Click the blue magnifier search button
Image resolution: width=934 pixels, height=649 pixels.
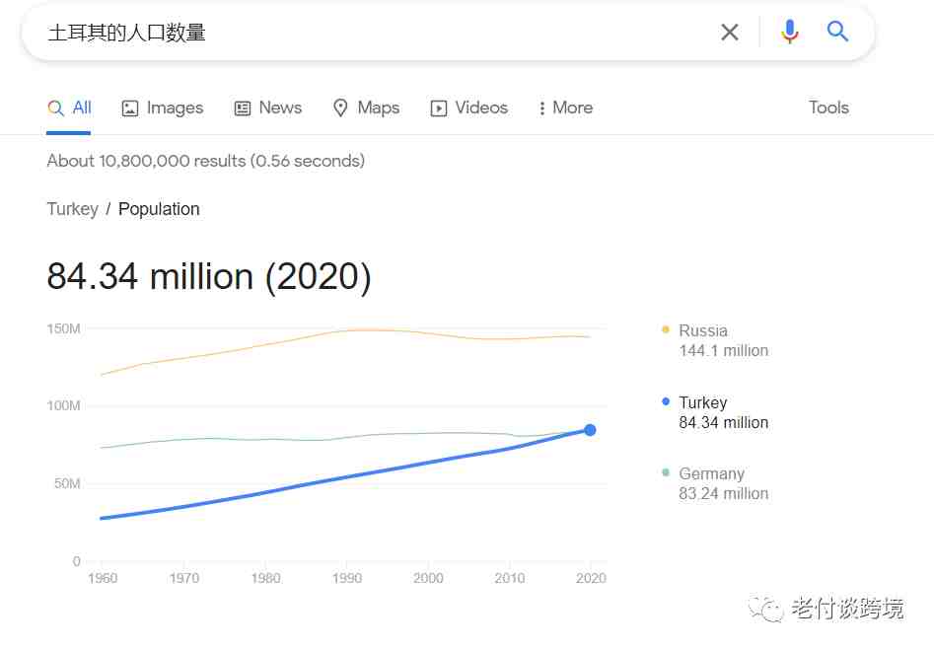837,32
